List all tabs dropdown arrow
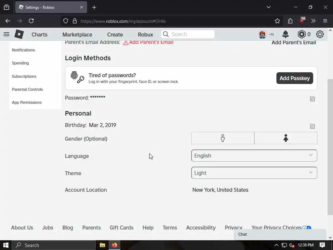The image size is (333, 250). (268, 7)
